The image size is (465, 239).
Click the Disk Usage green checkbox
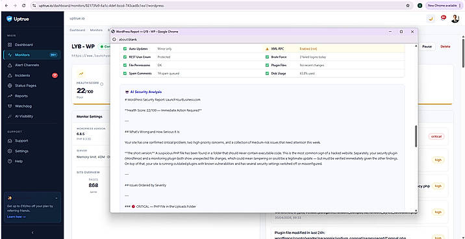[267, 73]
